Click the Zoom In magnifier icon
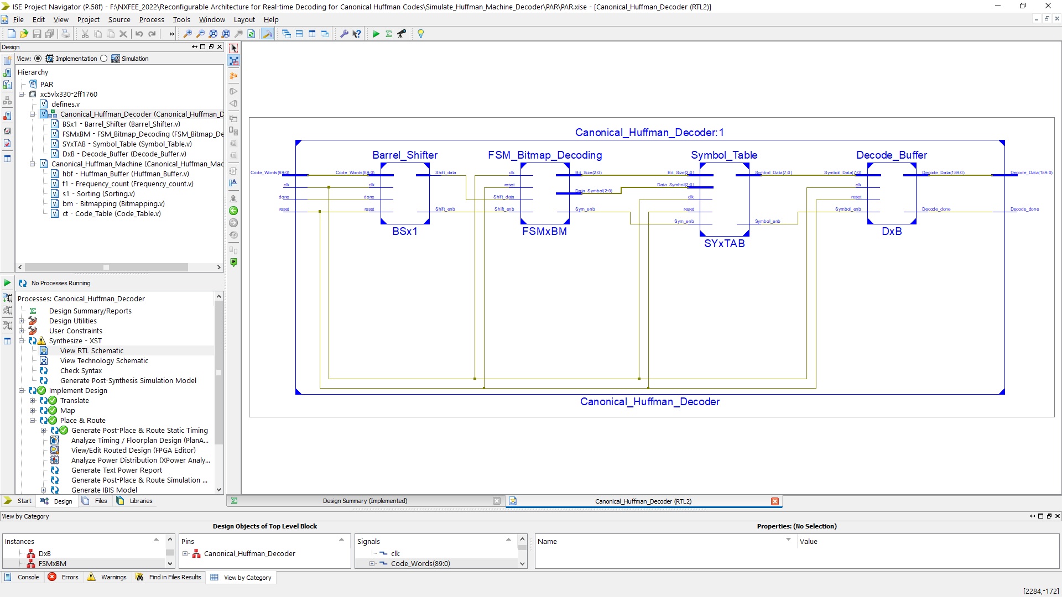 coord(188,34)
